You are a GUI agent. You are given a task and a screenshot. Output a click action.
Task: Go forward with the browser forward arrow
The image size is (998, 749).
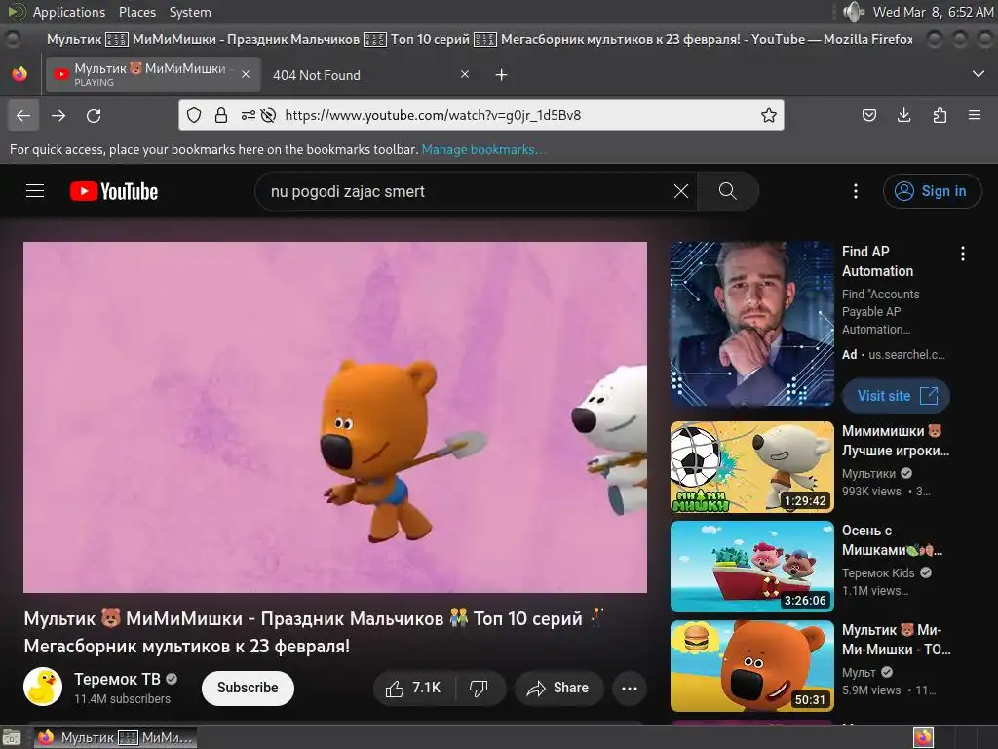click(58, 115)
